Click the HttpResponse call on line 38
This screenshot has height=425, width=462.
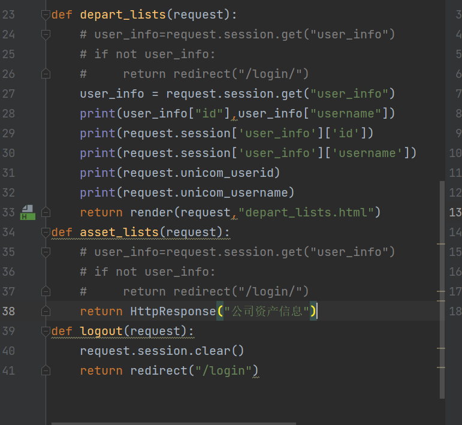pyautogui.click(x=173, y=311)
